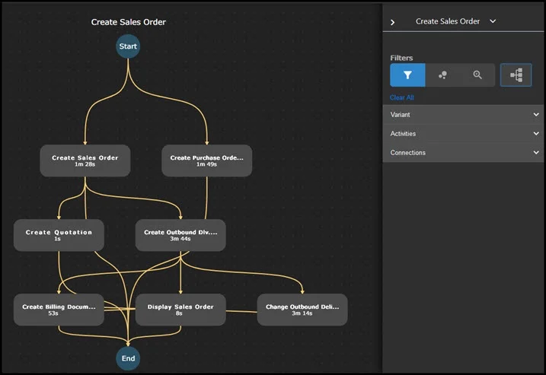Click the Clear All link

point(402,97)
